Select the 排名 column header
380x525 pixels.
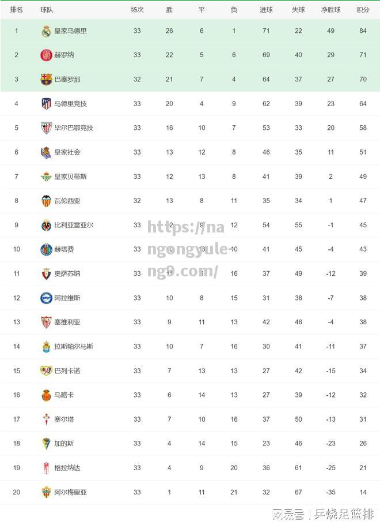pos(16,10)
